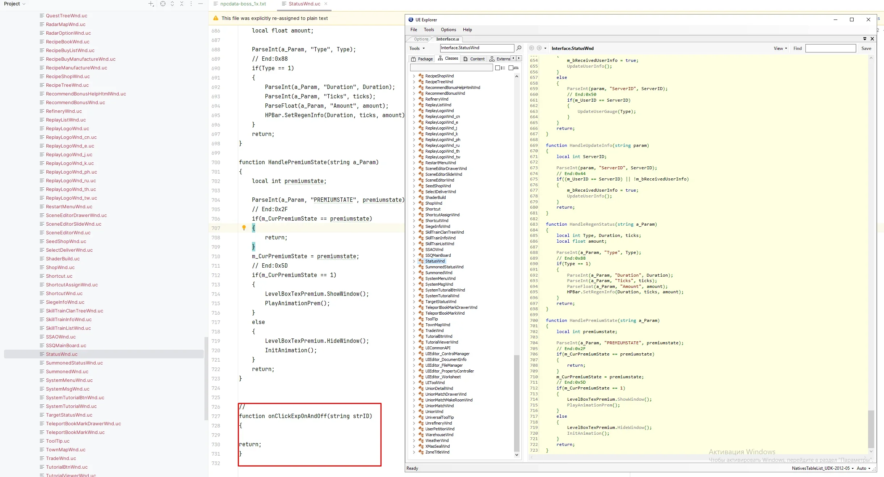The width and height of the screenshot is (884, 477).
Task: Collapse all items in Project panel
Action: click(182, 4)
